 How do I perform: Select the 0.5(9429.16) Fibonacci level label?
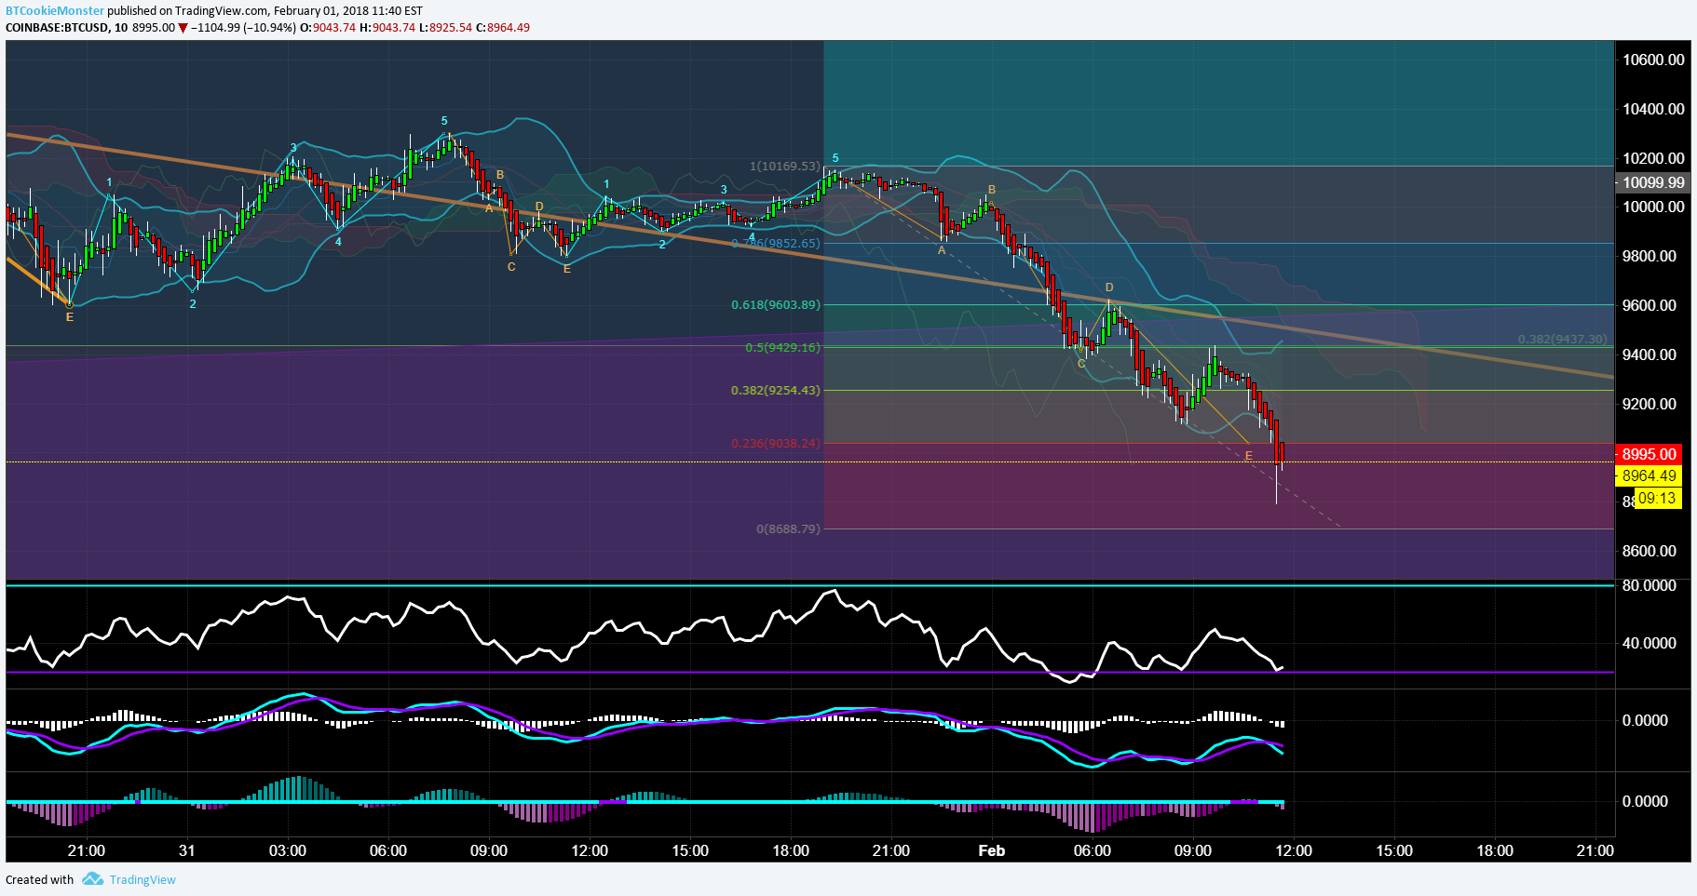782,348
